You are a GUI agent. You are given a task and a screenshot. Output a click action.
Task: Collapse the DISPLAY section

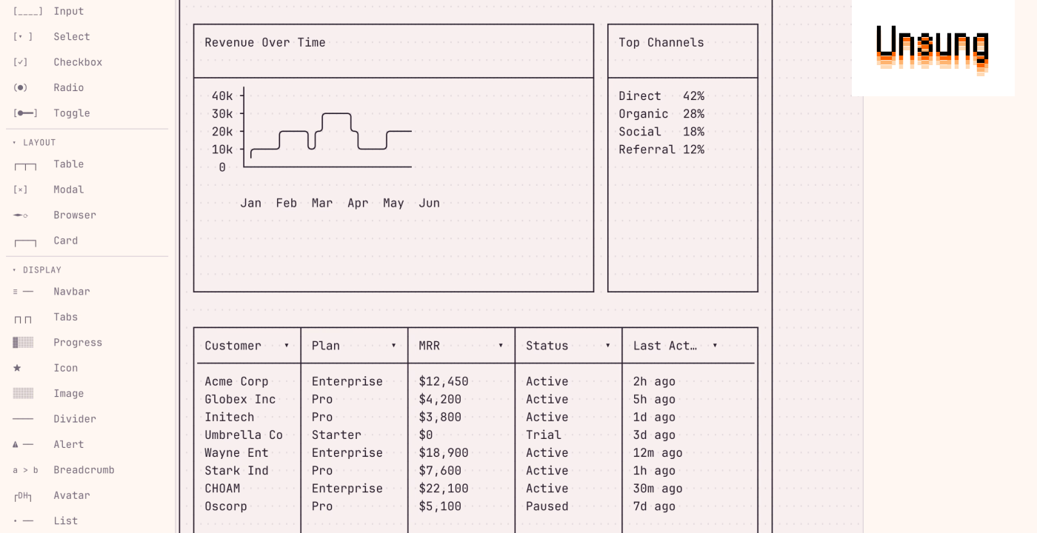tap(14, 270)
